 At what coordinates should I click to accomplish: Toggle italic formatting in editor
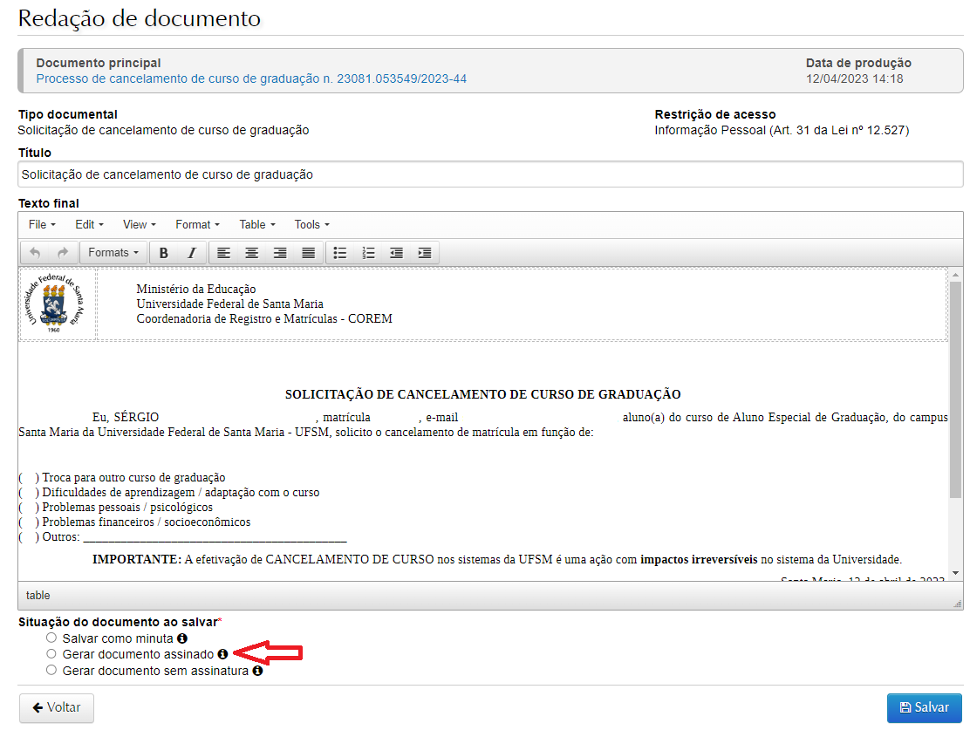(x=192, y=253)
